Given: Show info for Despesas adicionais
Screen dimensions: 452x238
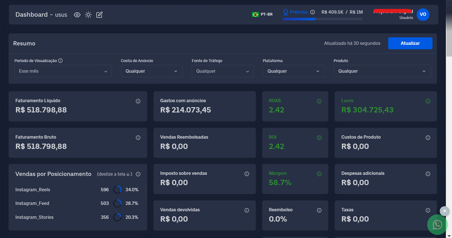Looking at the screenshot, I should (428, 174).
